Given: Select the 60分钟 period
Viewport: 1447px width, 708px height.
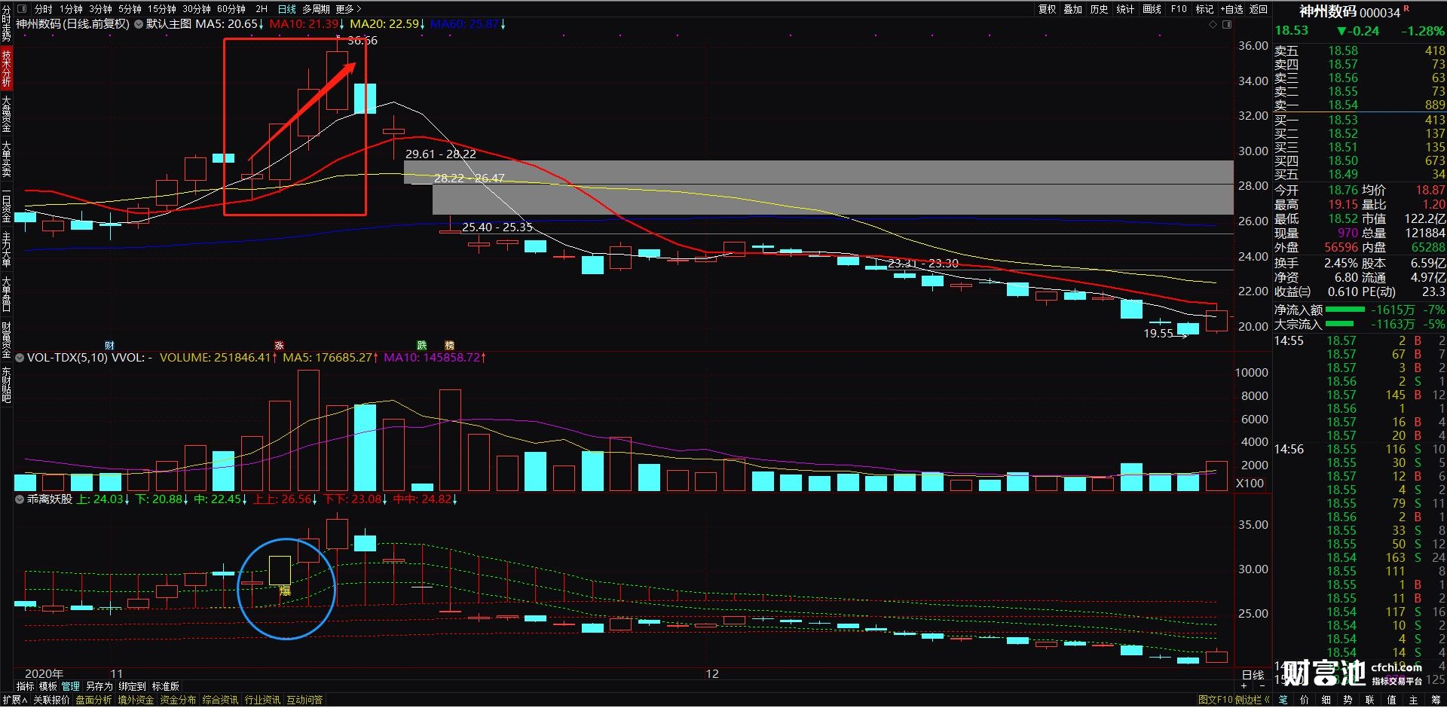Looking at the screenshot, I should [x=231, y=9].
